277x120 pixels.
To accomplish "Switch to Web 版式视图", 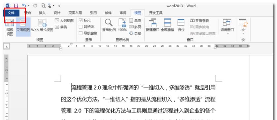I will tap(42, 26).
